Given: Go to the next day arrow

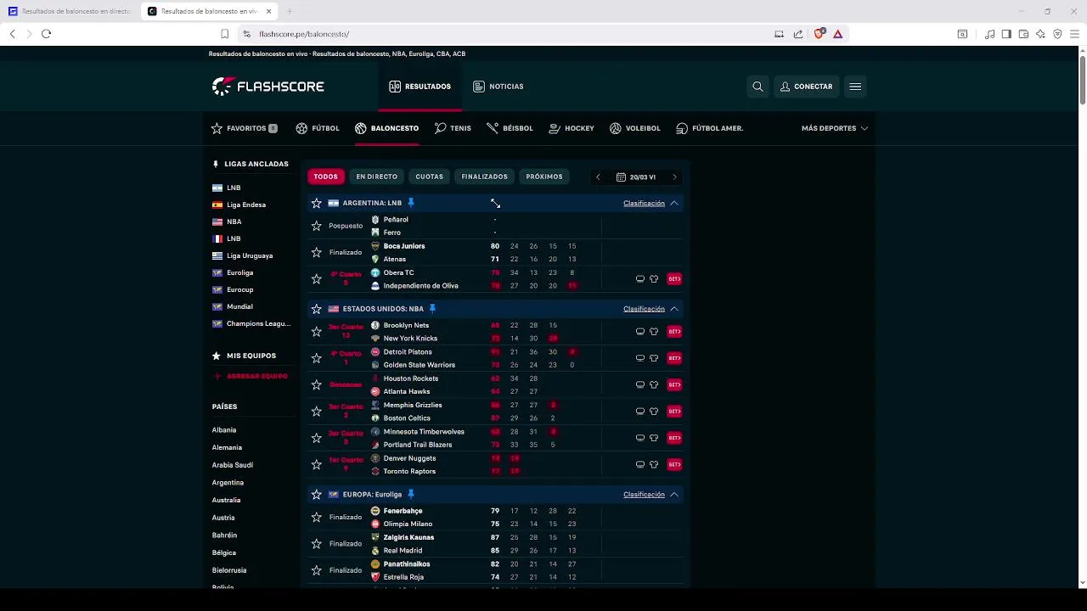Looking at the screenshot, I should pyautogui.click(x=674, y=177).
